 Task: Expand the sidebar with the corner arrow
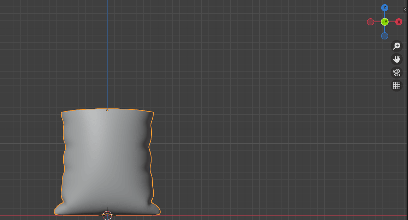coord(405,10)
